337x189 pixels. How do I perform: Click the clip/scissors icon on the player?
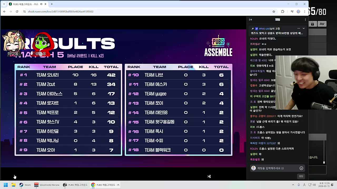coord(209,177)
